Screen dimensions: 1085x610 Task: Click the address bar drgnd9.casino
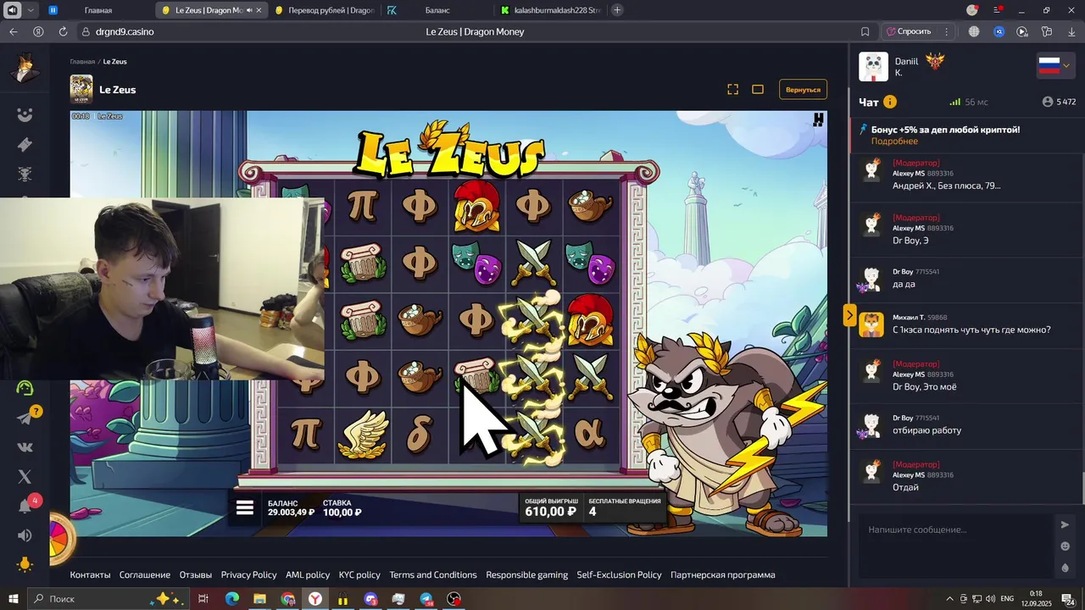pos(125,31)
